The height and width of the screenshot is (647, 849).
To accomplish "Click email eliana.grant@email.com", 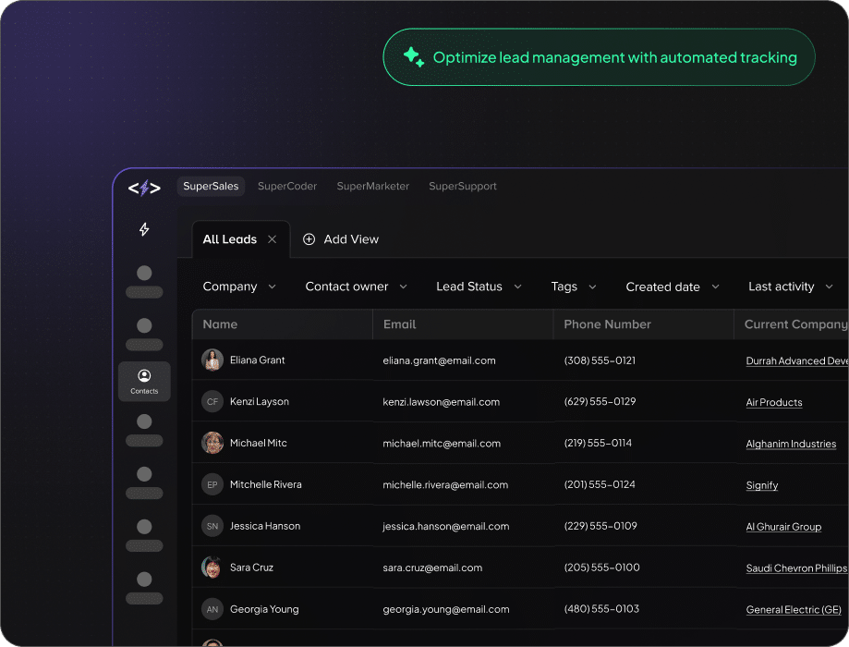I will tap(439, 360).
